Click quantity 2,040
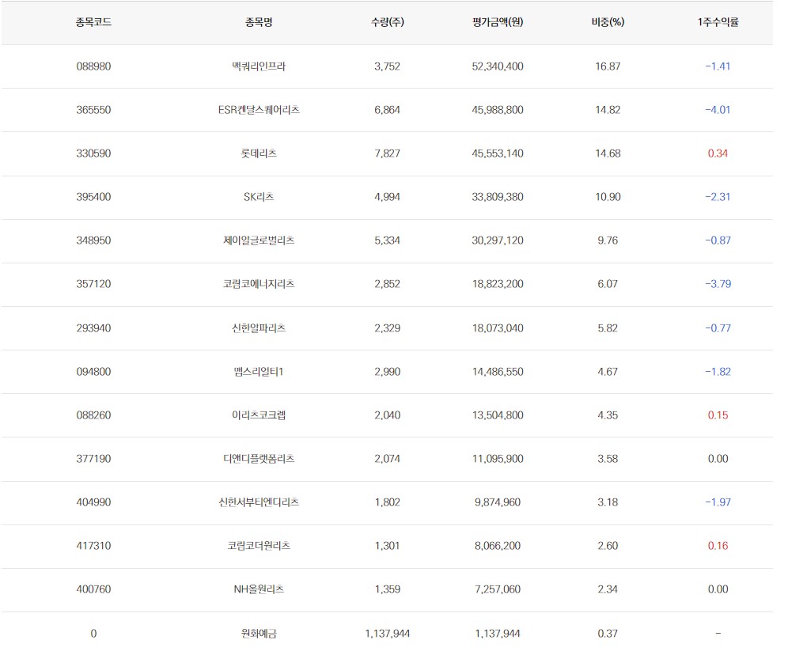The width and height of the screenshot is (788, 655). 388,415
